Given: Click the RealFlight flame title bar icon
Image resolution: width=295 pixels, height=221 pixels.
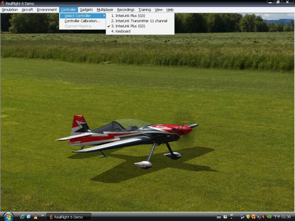Looking at the screenshot, I should 3,3.
